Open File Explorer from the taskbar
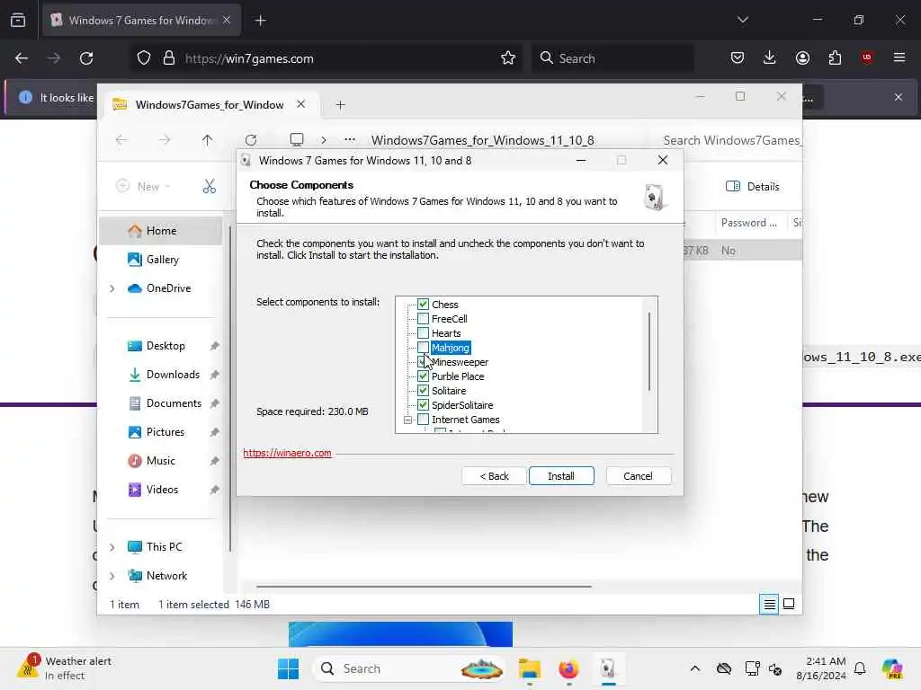This screenshot has width=921, height=690. [x=530, y=668]
